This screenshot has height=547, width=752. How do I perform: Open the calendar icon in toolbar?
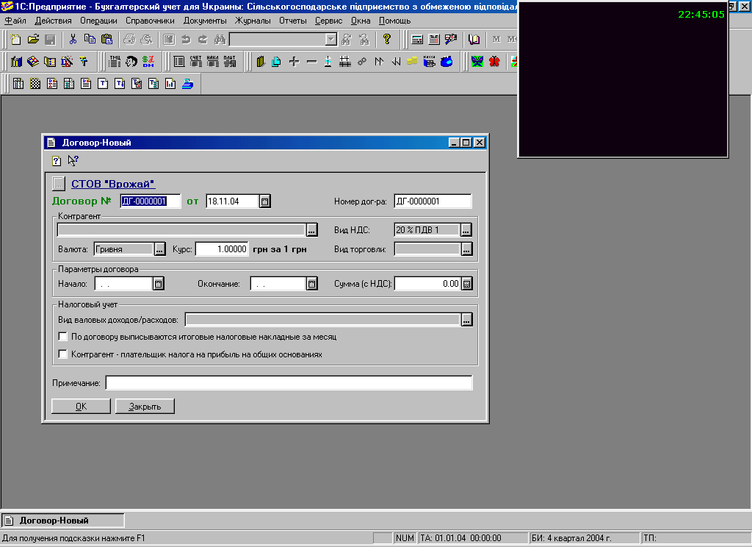(x=434, y=40)
